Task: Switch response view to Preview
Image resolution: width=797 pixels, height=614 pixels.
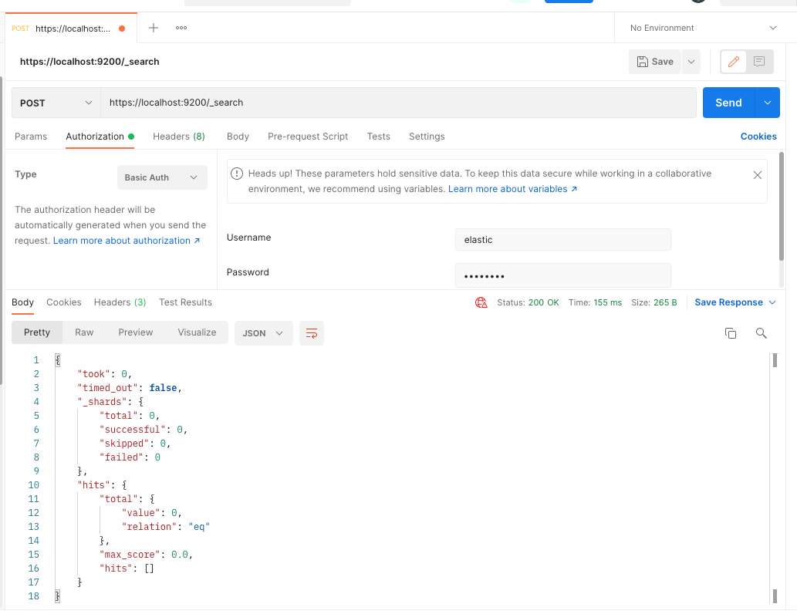Action: [135, 332]
